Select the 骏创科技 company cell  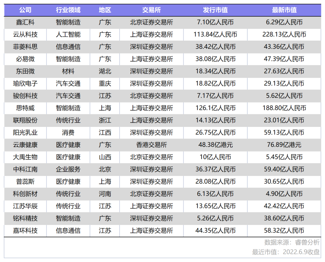[x=25, y=96]
